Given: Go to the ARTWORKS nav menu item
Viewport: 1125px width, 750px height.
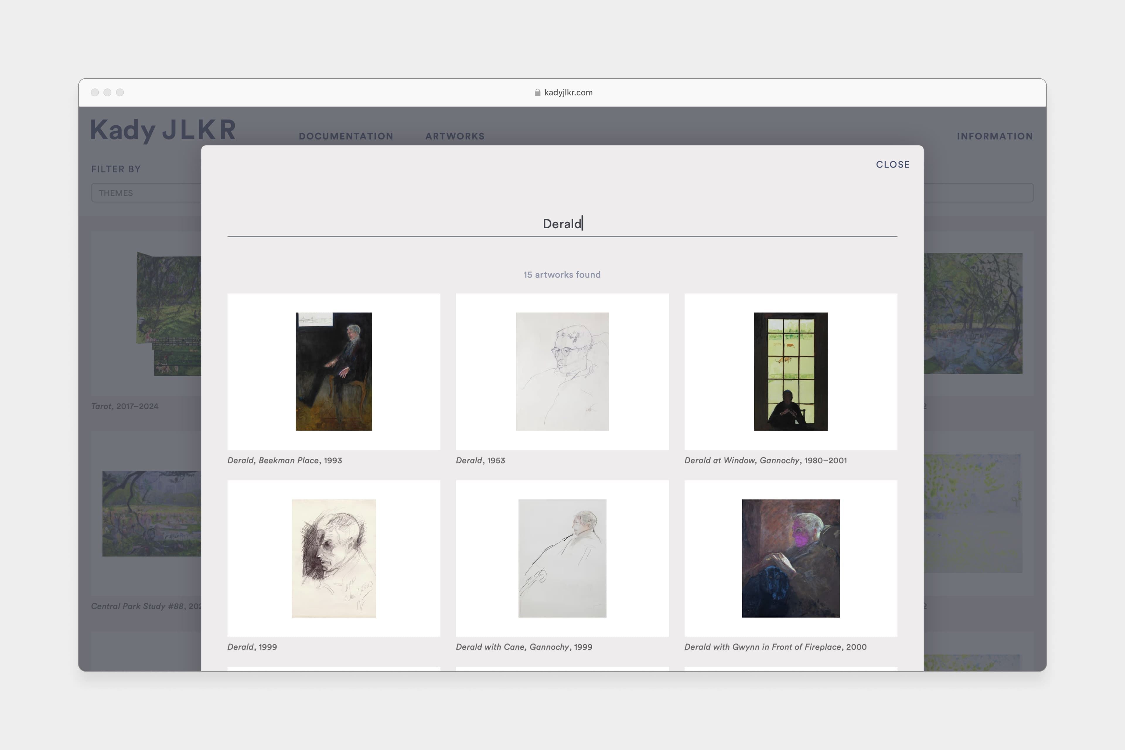Looking at the screenshot, I should point(454,136).
